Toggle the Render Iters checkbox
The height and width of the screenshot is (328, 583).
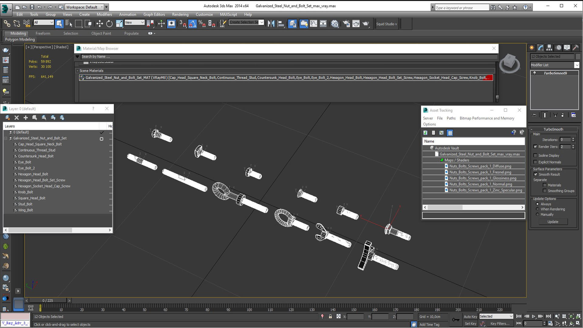click(535, 147)
